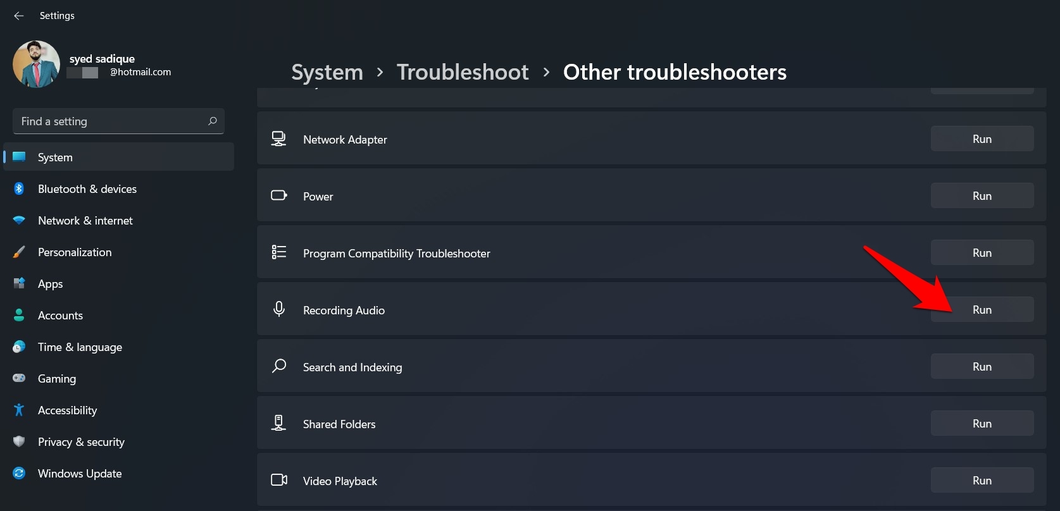Open the Personalization settings page

point(75,252)
